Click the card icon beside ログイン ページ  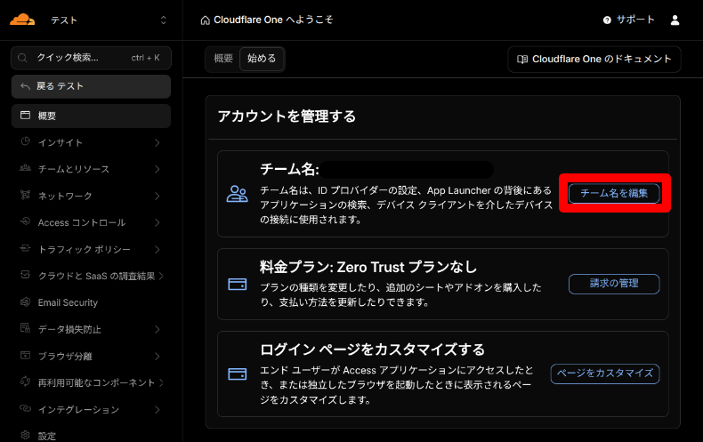(238, 374)
